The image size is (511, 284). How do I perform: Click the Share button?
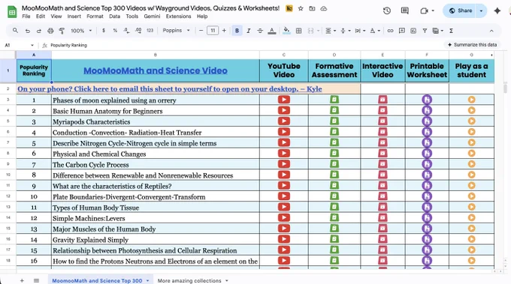pyautogui.click(x=461, y=10)
